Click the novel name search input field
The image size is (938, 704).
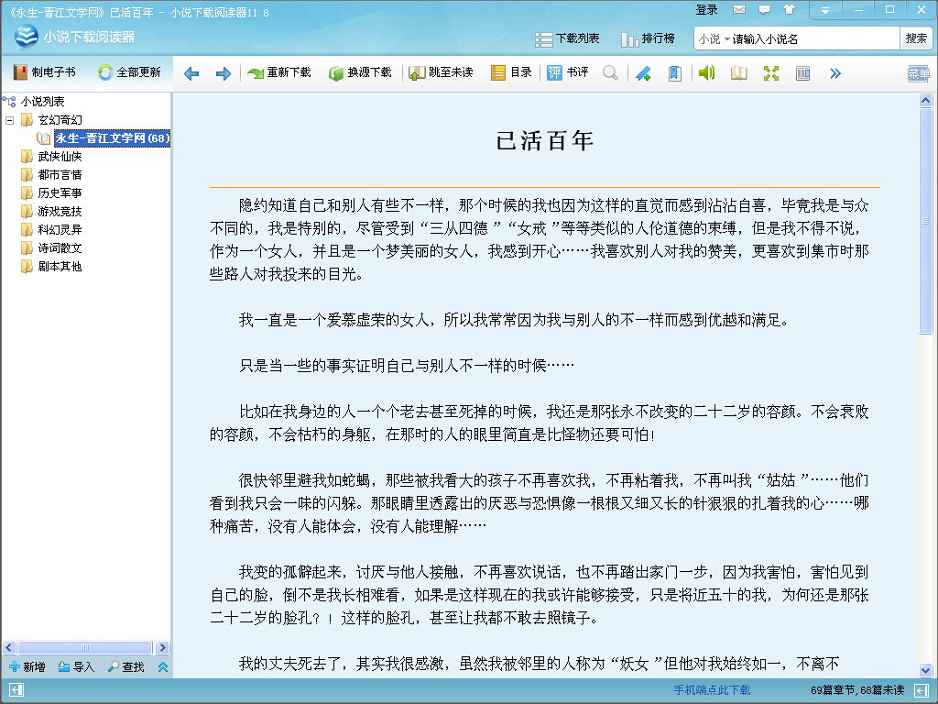coord(813,38)
